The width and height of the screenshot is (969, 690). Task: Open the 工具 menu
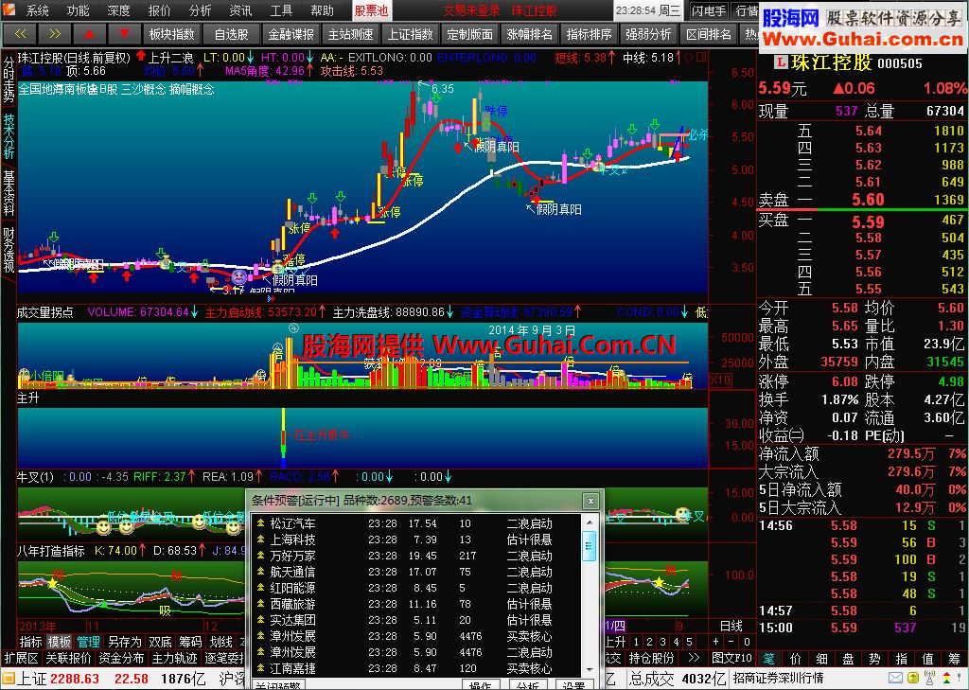[x=281, y=10]
